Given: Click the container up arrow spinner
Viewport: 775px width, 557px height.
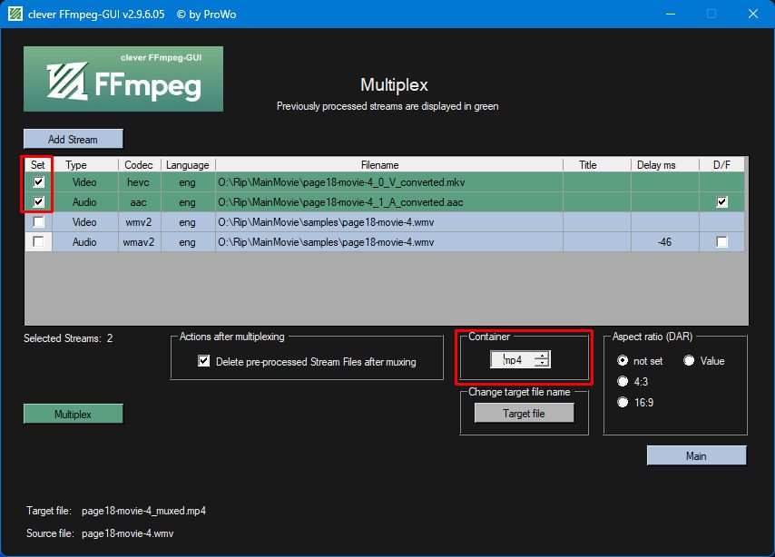Looking at the screenshot, I should [542, 356].
